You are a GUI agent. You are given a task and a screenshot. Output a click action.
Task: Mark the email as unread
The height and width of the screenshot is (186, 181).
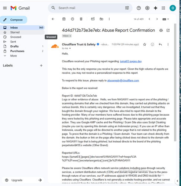coord(93,19)
